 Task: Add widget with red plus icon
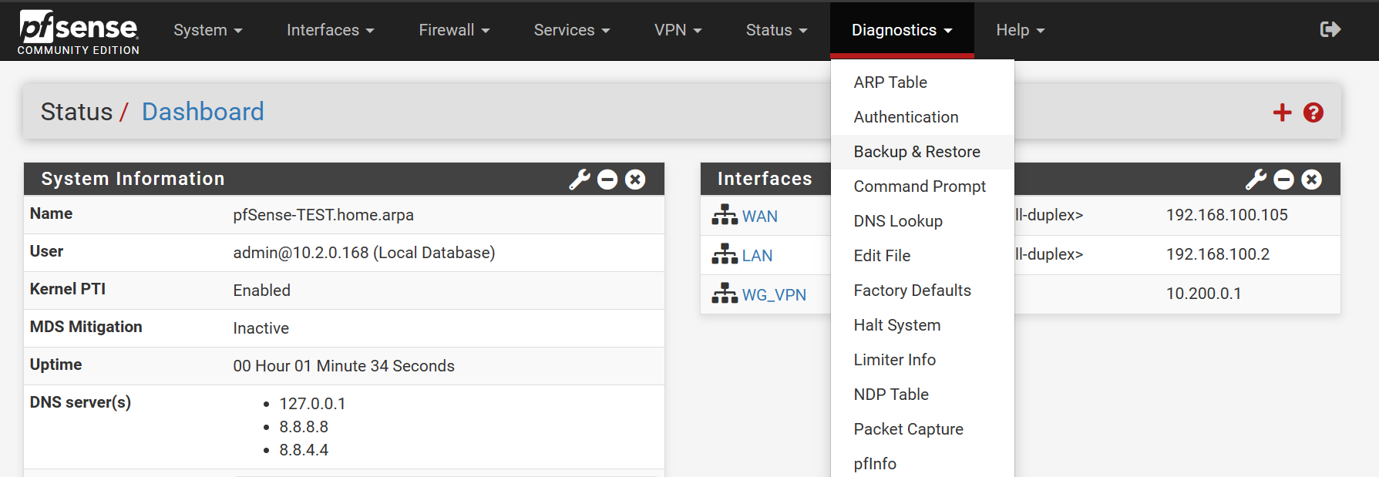[1282, 113]
